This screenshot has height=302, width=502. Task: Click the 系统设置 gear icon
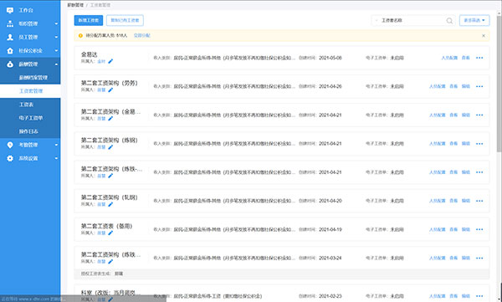point(10,158)
